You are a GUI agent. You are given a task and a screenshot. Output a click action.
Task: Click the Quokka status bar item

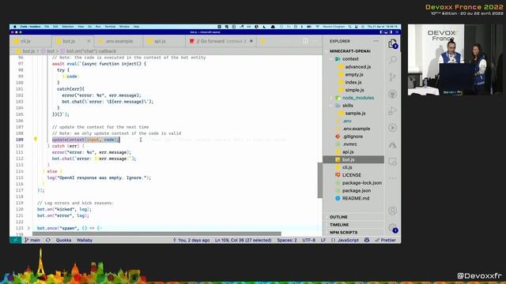click(x=63, y=240)
